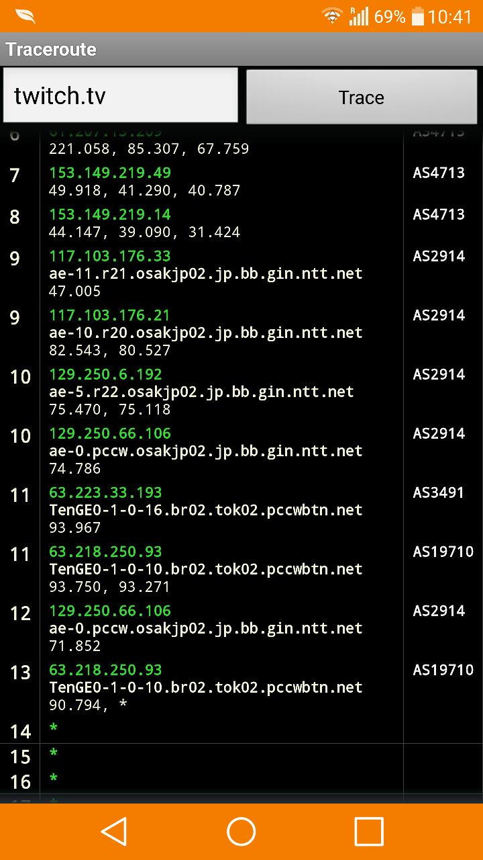This screenshot has height=860, width=483.
Task: Tap latency value 93.967
Action: (x=75, y=527)
